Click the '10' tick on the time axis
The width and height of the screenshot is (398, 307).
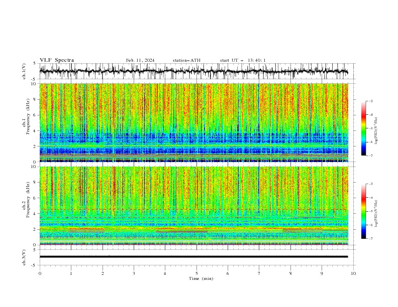click(353, 273)
